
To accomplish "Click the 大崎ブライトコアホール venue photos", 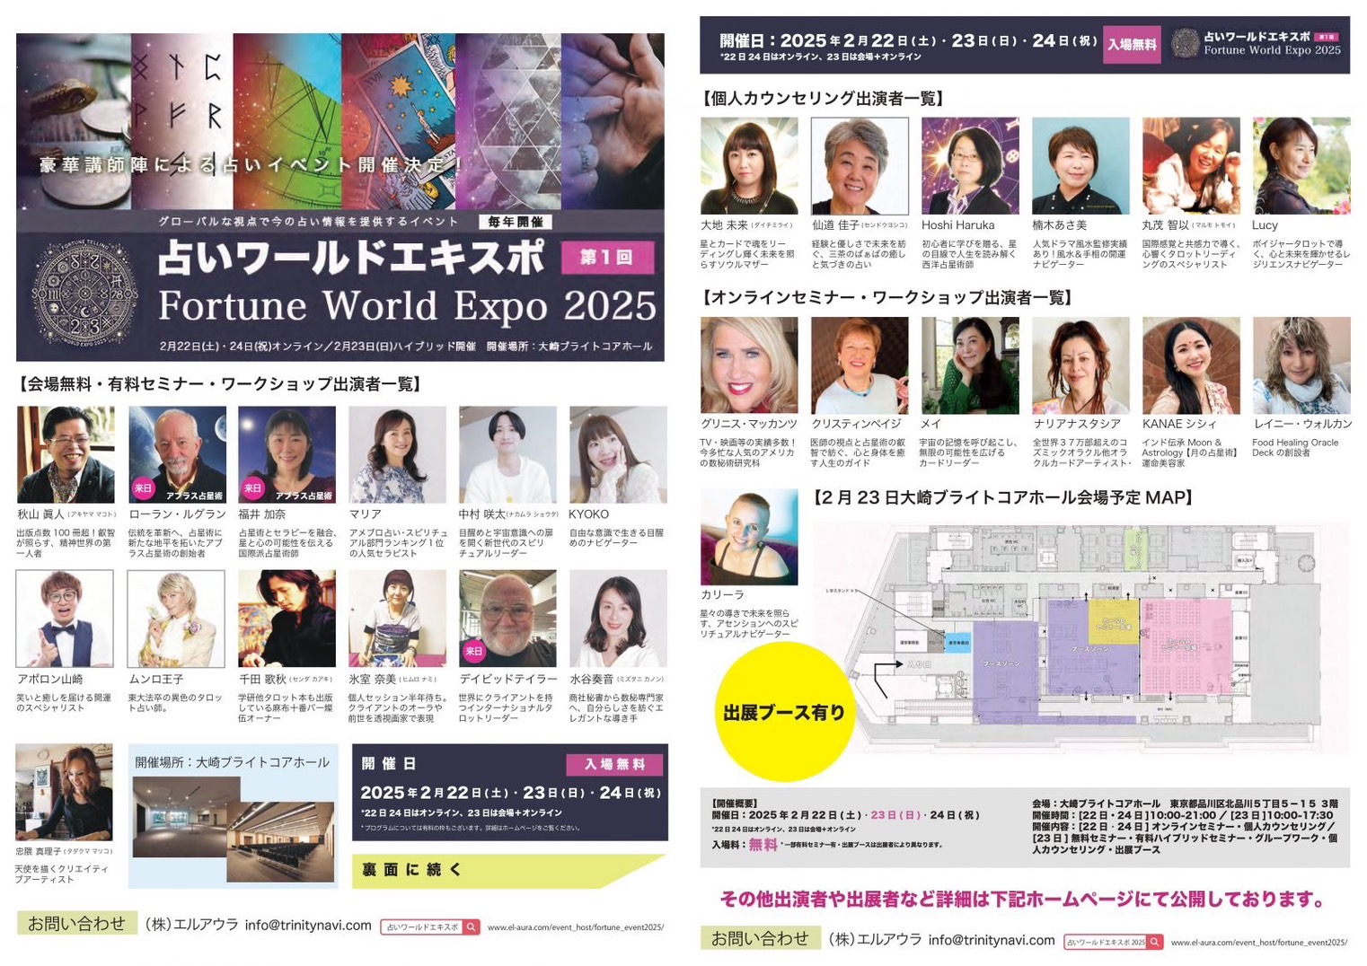I will point(234,830).
